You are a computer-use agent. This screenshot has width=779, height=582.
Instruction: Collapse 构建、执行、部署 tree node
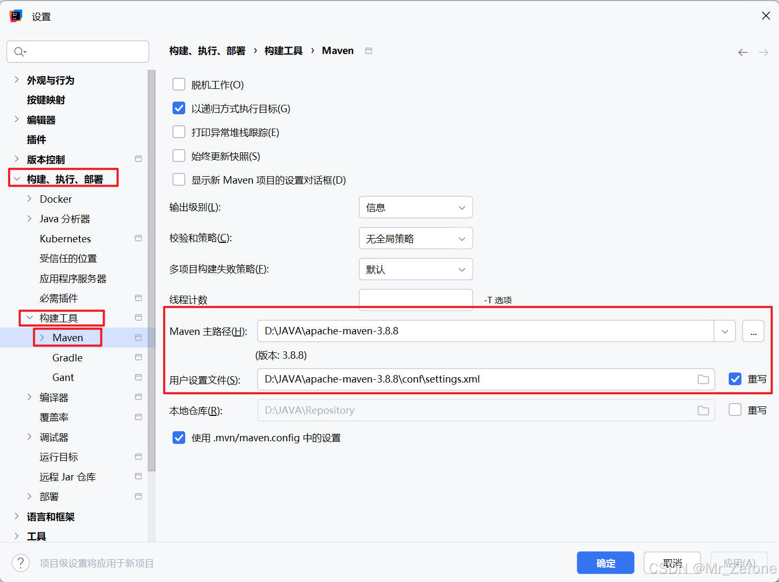pyautogui.click(x=16, y=179)
